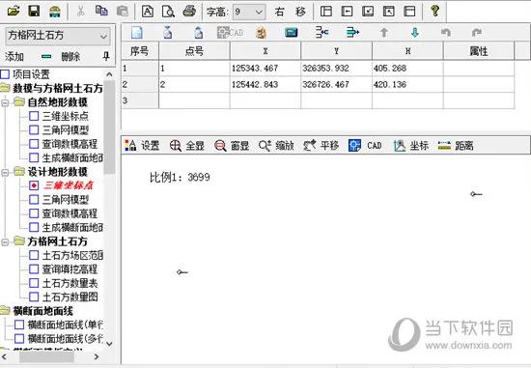Check 查询数模高程 under 自然地形数模

(x=34, y=144)
